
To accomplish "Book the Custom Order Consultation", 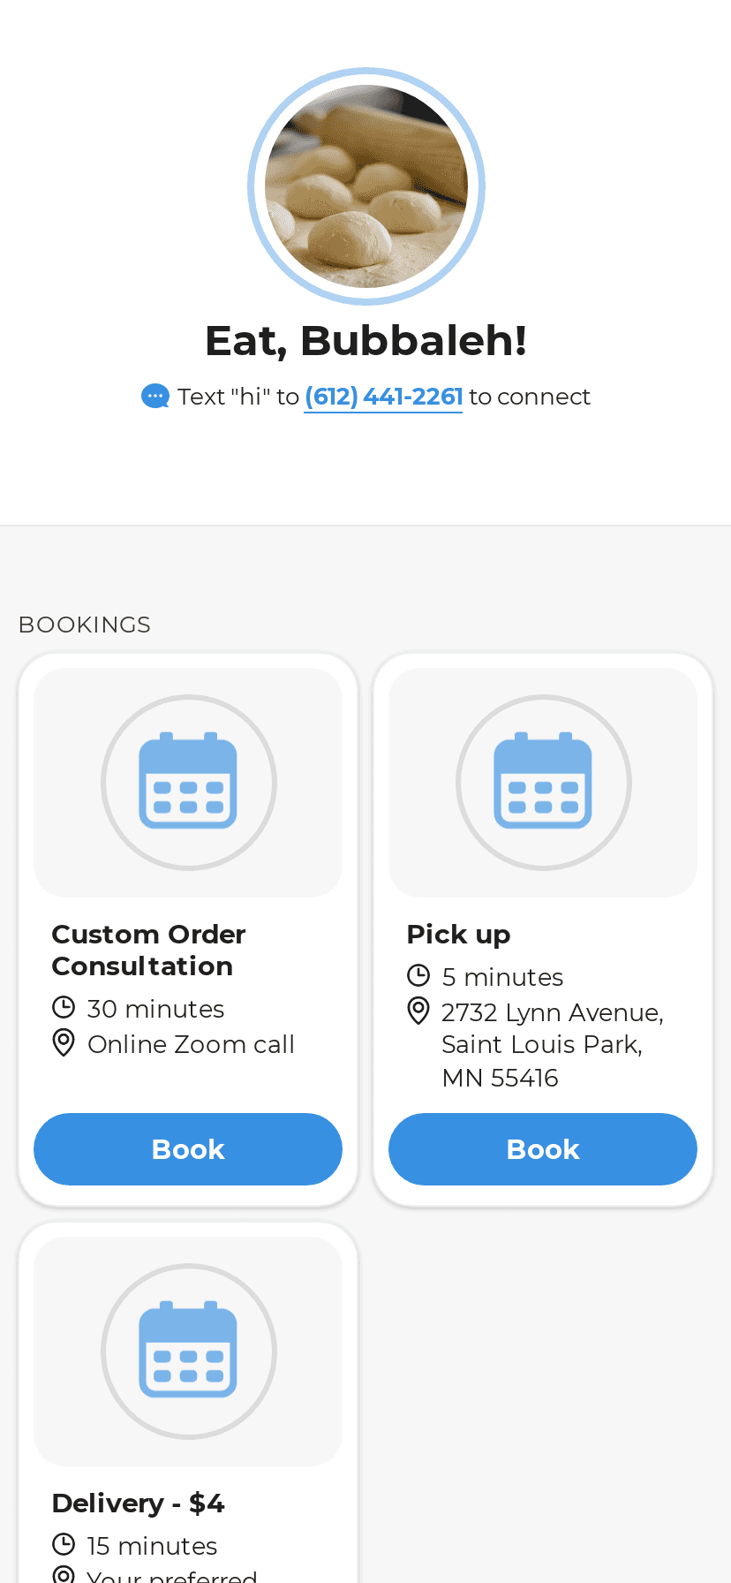I will 188,1149.
